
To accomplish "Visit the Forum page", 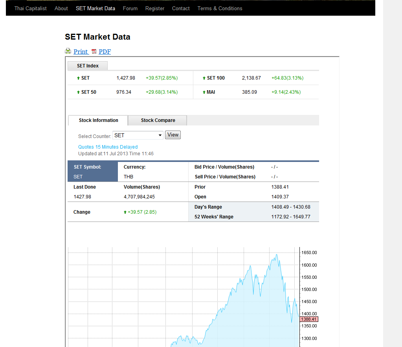I will 130,9.
